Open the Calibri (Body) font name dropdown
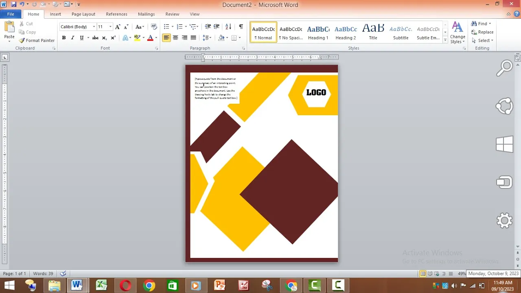 click(94, 27)
